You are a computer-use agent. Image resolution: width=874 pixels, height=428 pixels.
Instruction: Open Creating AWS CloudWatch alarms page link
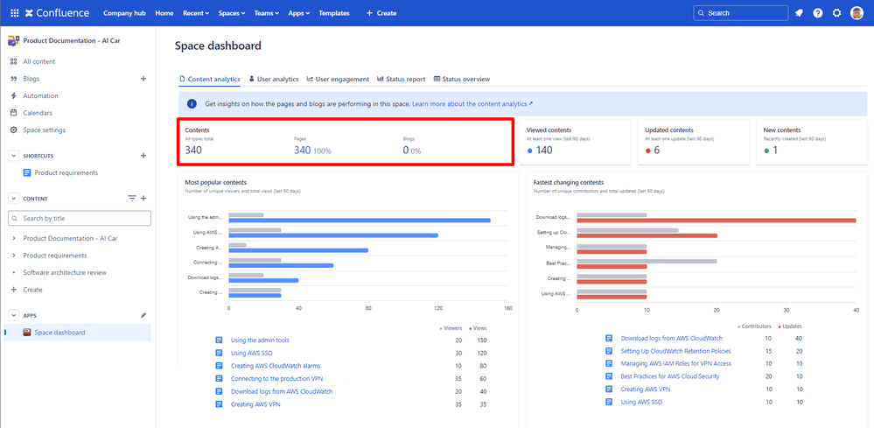click(276, 366)
